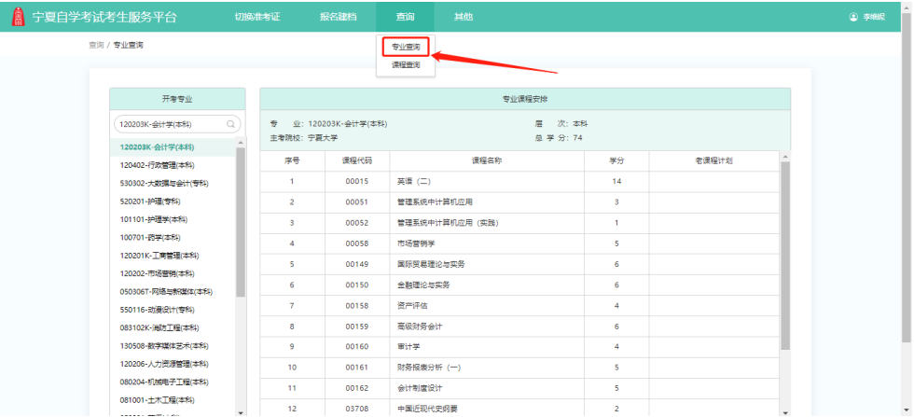
Task: Select major 081001-土木工程(本科)
Action: pos(157,400)
